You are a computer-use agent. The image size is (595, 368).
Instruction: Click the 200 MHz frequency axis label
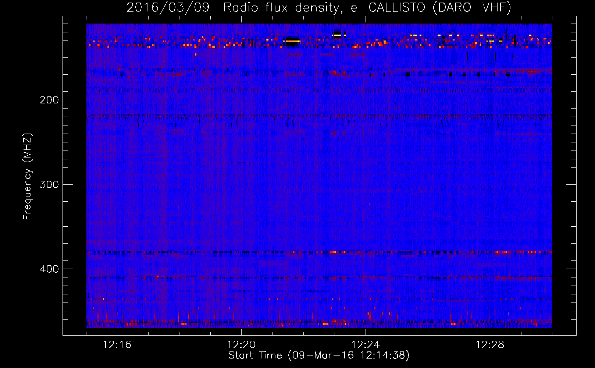tap(49, 100)
